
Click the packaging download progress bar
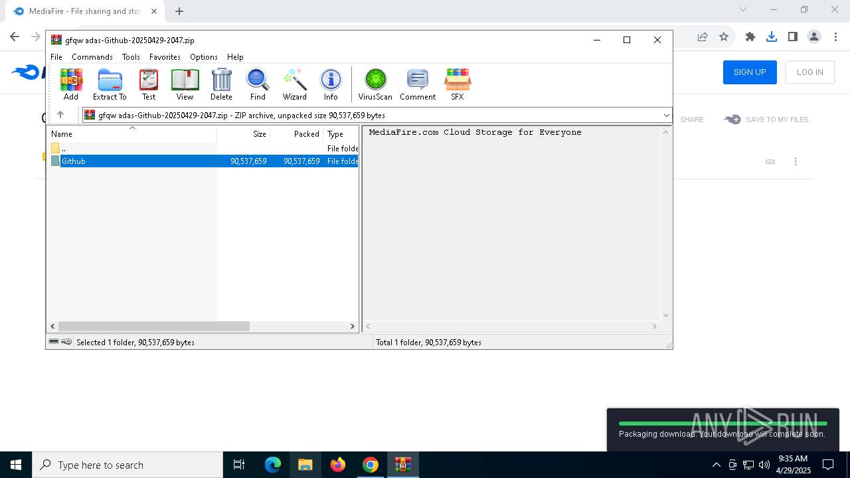pyautogui.click(x=723, y=423)
